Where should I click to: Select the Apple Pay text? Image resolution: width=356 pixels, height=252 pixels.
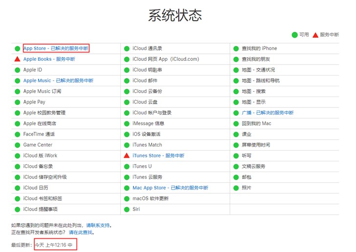(34, 102)
